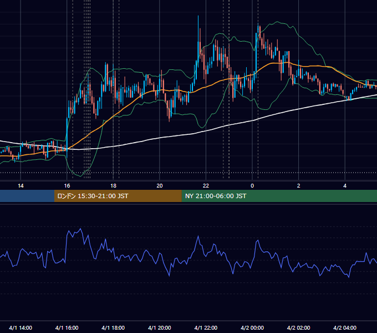Click the '4/1 22:00' label on the indicator axis
This screenshot has height=333, width=377.
click(206, 327)
